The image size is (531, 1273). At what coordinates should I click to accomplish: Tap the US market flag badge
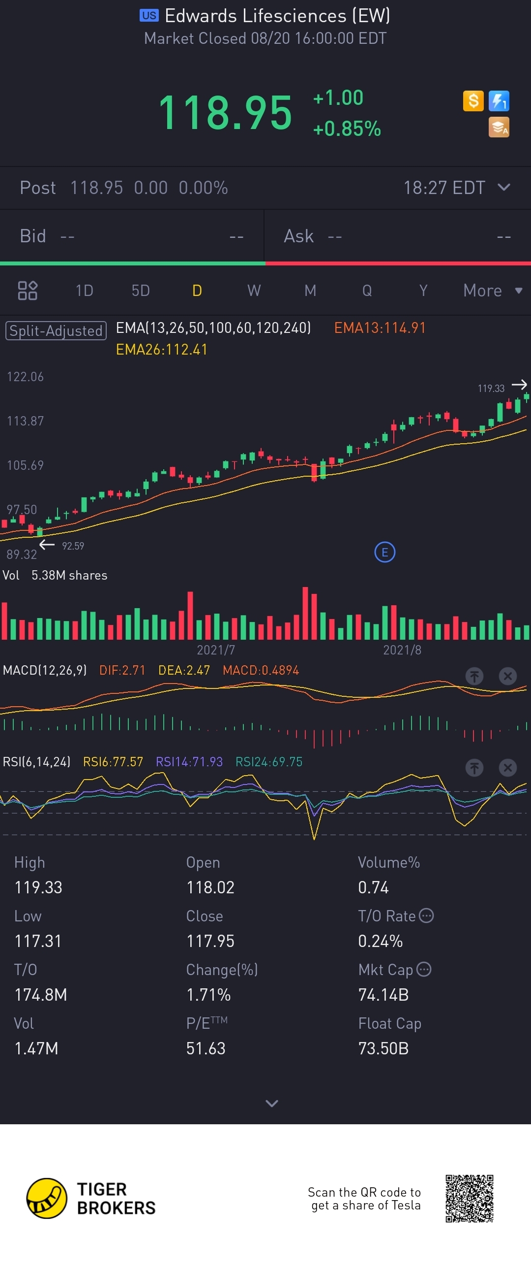pos(149,15)
